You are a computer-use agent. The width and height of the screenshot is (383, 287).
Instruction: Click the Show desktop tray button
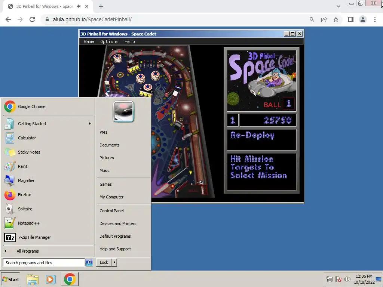379,279
